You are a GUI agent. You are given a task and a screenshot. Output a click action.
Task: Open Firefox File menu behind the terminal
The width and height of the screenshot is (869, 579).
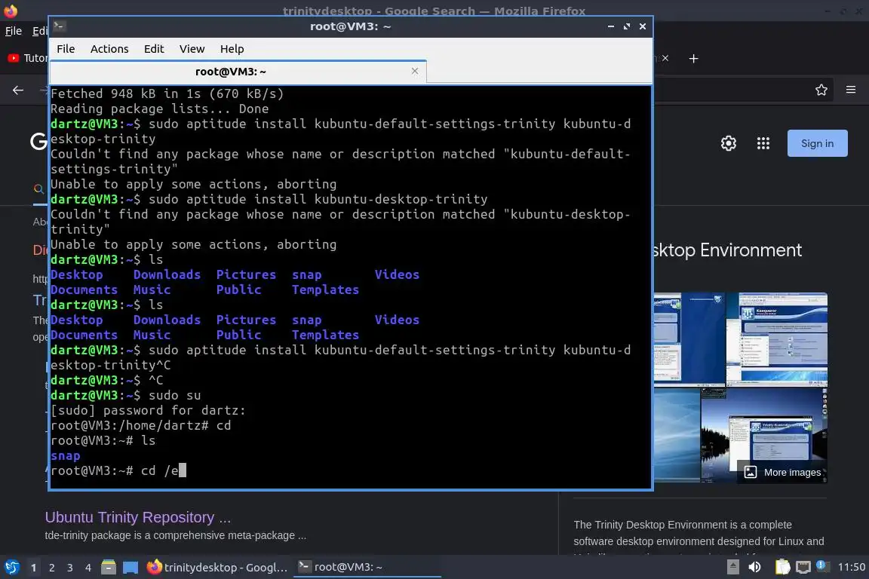[x=14, y=31]
